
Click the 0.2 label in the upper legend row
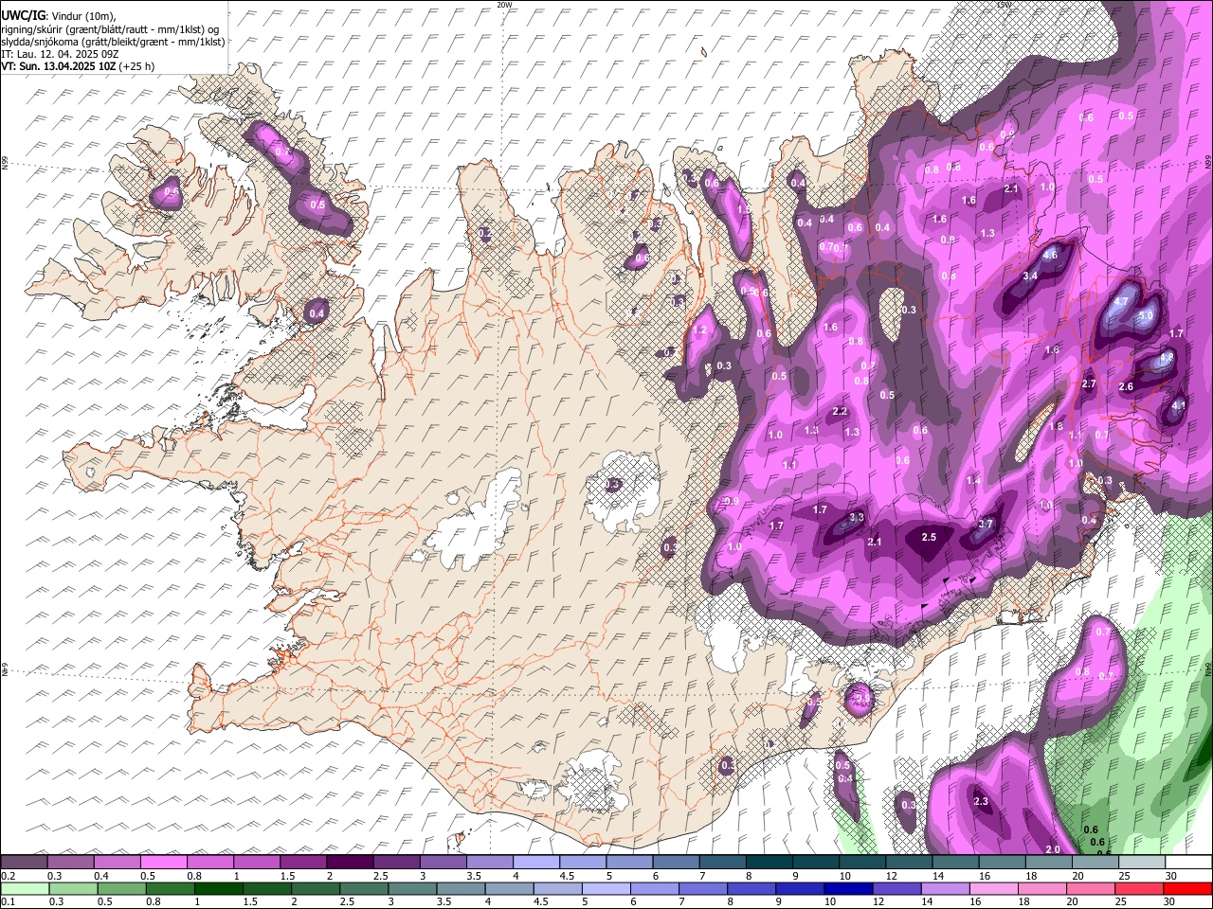pyautogui.click(x=8, y=876)
